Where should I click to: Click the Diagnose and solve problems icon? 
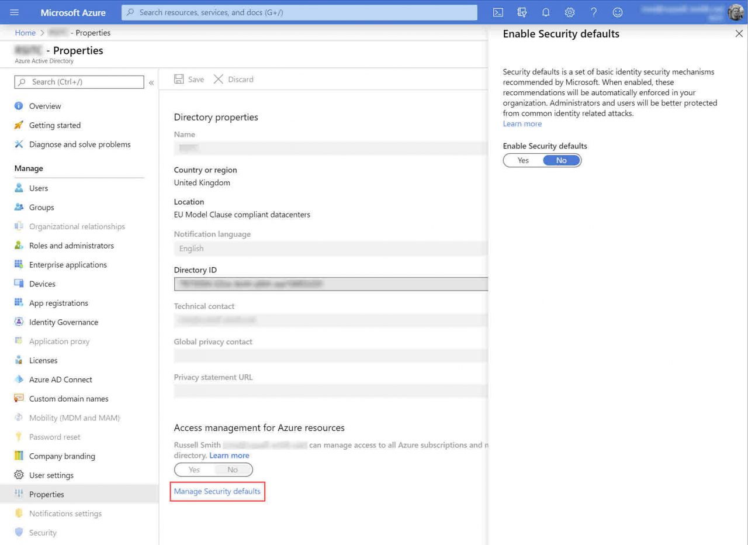(19, 144)
